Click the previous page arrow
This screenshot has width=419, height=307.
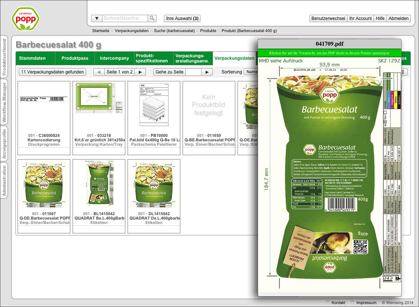(x=99, y=72)
